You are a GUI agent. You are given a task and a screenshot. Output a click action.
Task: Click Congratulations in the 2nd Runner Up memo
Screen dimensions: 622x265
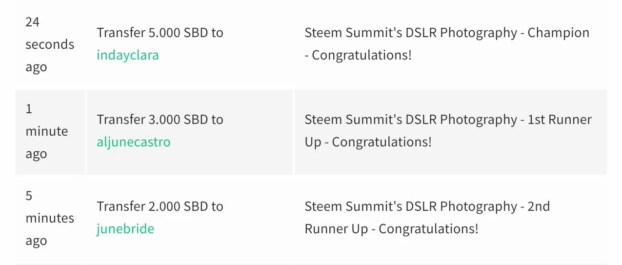[428, 229]
